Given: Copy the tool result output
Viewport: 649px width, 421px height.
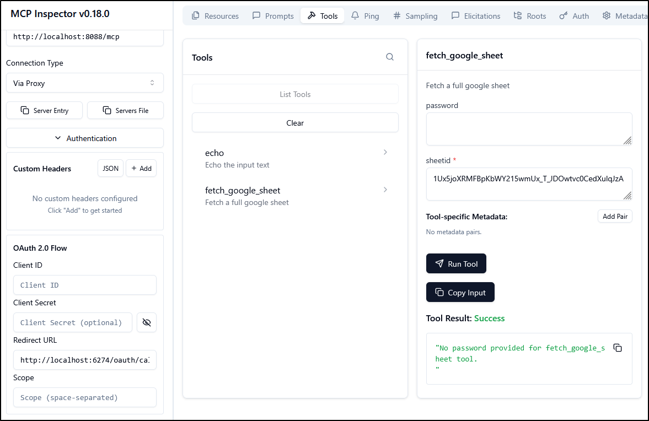Looking at the screenshot, I should pos(618,348).
